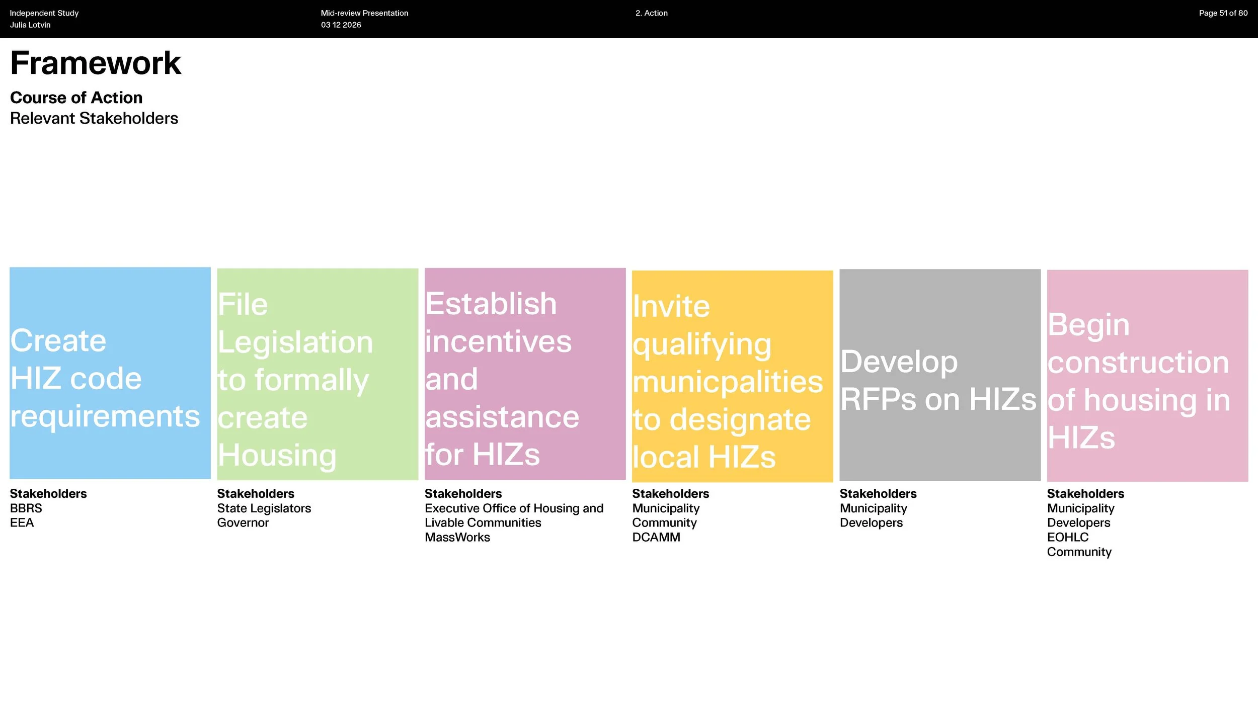Select the yellow Invite qualifying municipalities box
This screenshot has width=1258, height=707.
pos(732,376)
